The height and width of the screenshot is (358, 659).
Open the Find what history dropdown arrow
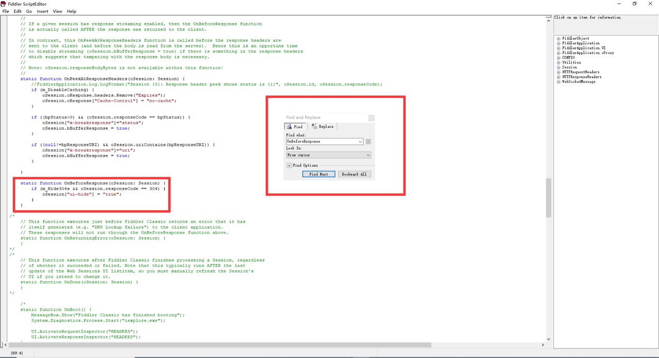(360, 141)
